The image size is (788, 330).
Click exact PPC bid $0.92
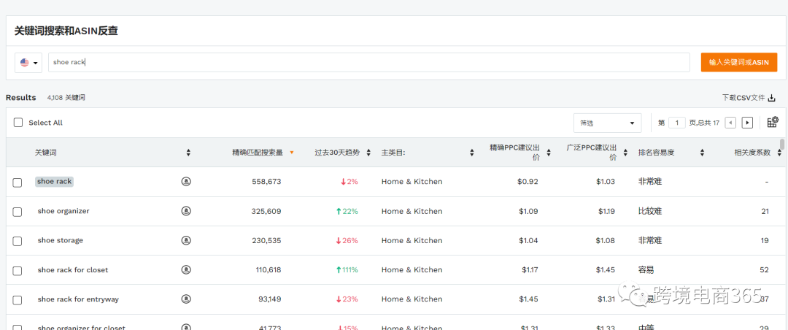528,182
